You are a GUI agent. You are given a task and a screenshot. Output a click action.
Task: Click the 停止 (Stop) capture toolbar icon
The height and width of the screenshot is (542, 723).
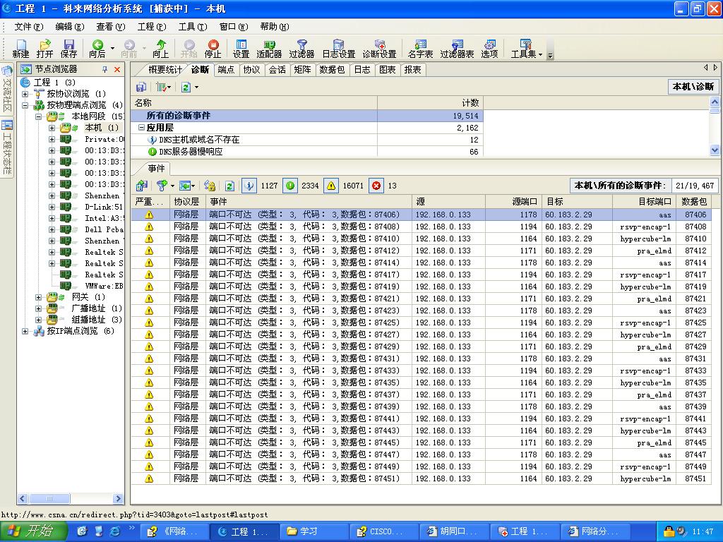pos(213,49)
